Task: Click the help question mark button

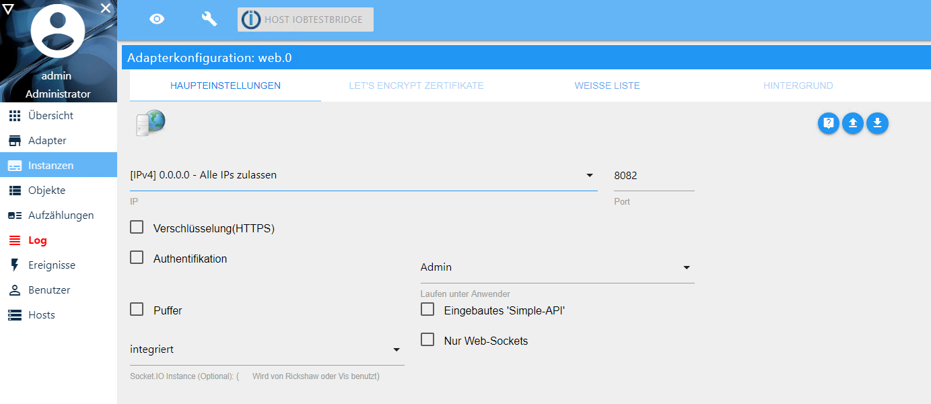Action: point(829,123)
